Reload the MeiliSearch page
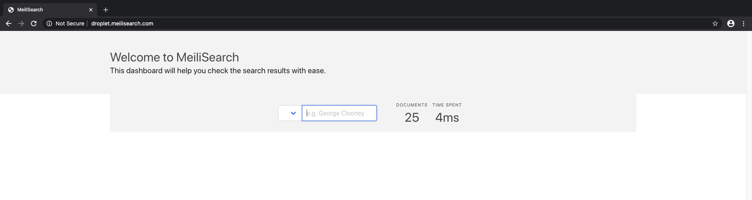Image resolution: width=752 pixels, height=200 pixels. [34, 23]
